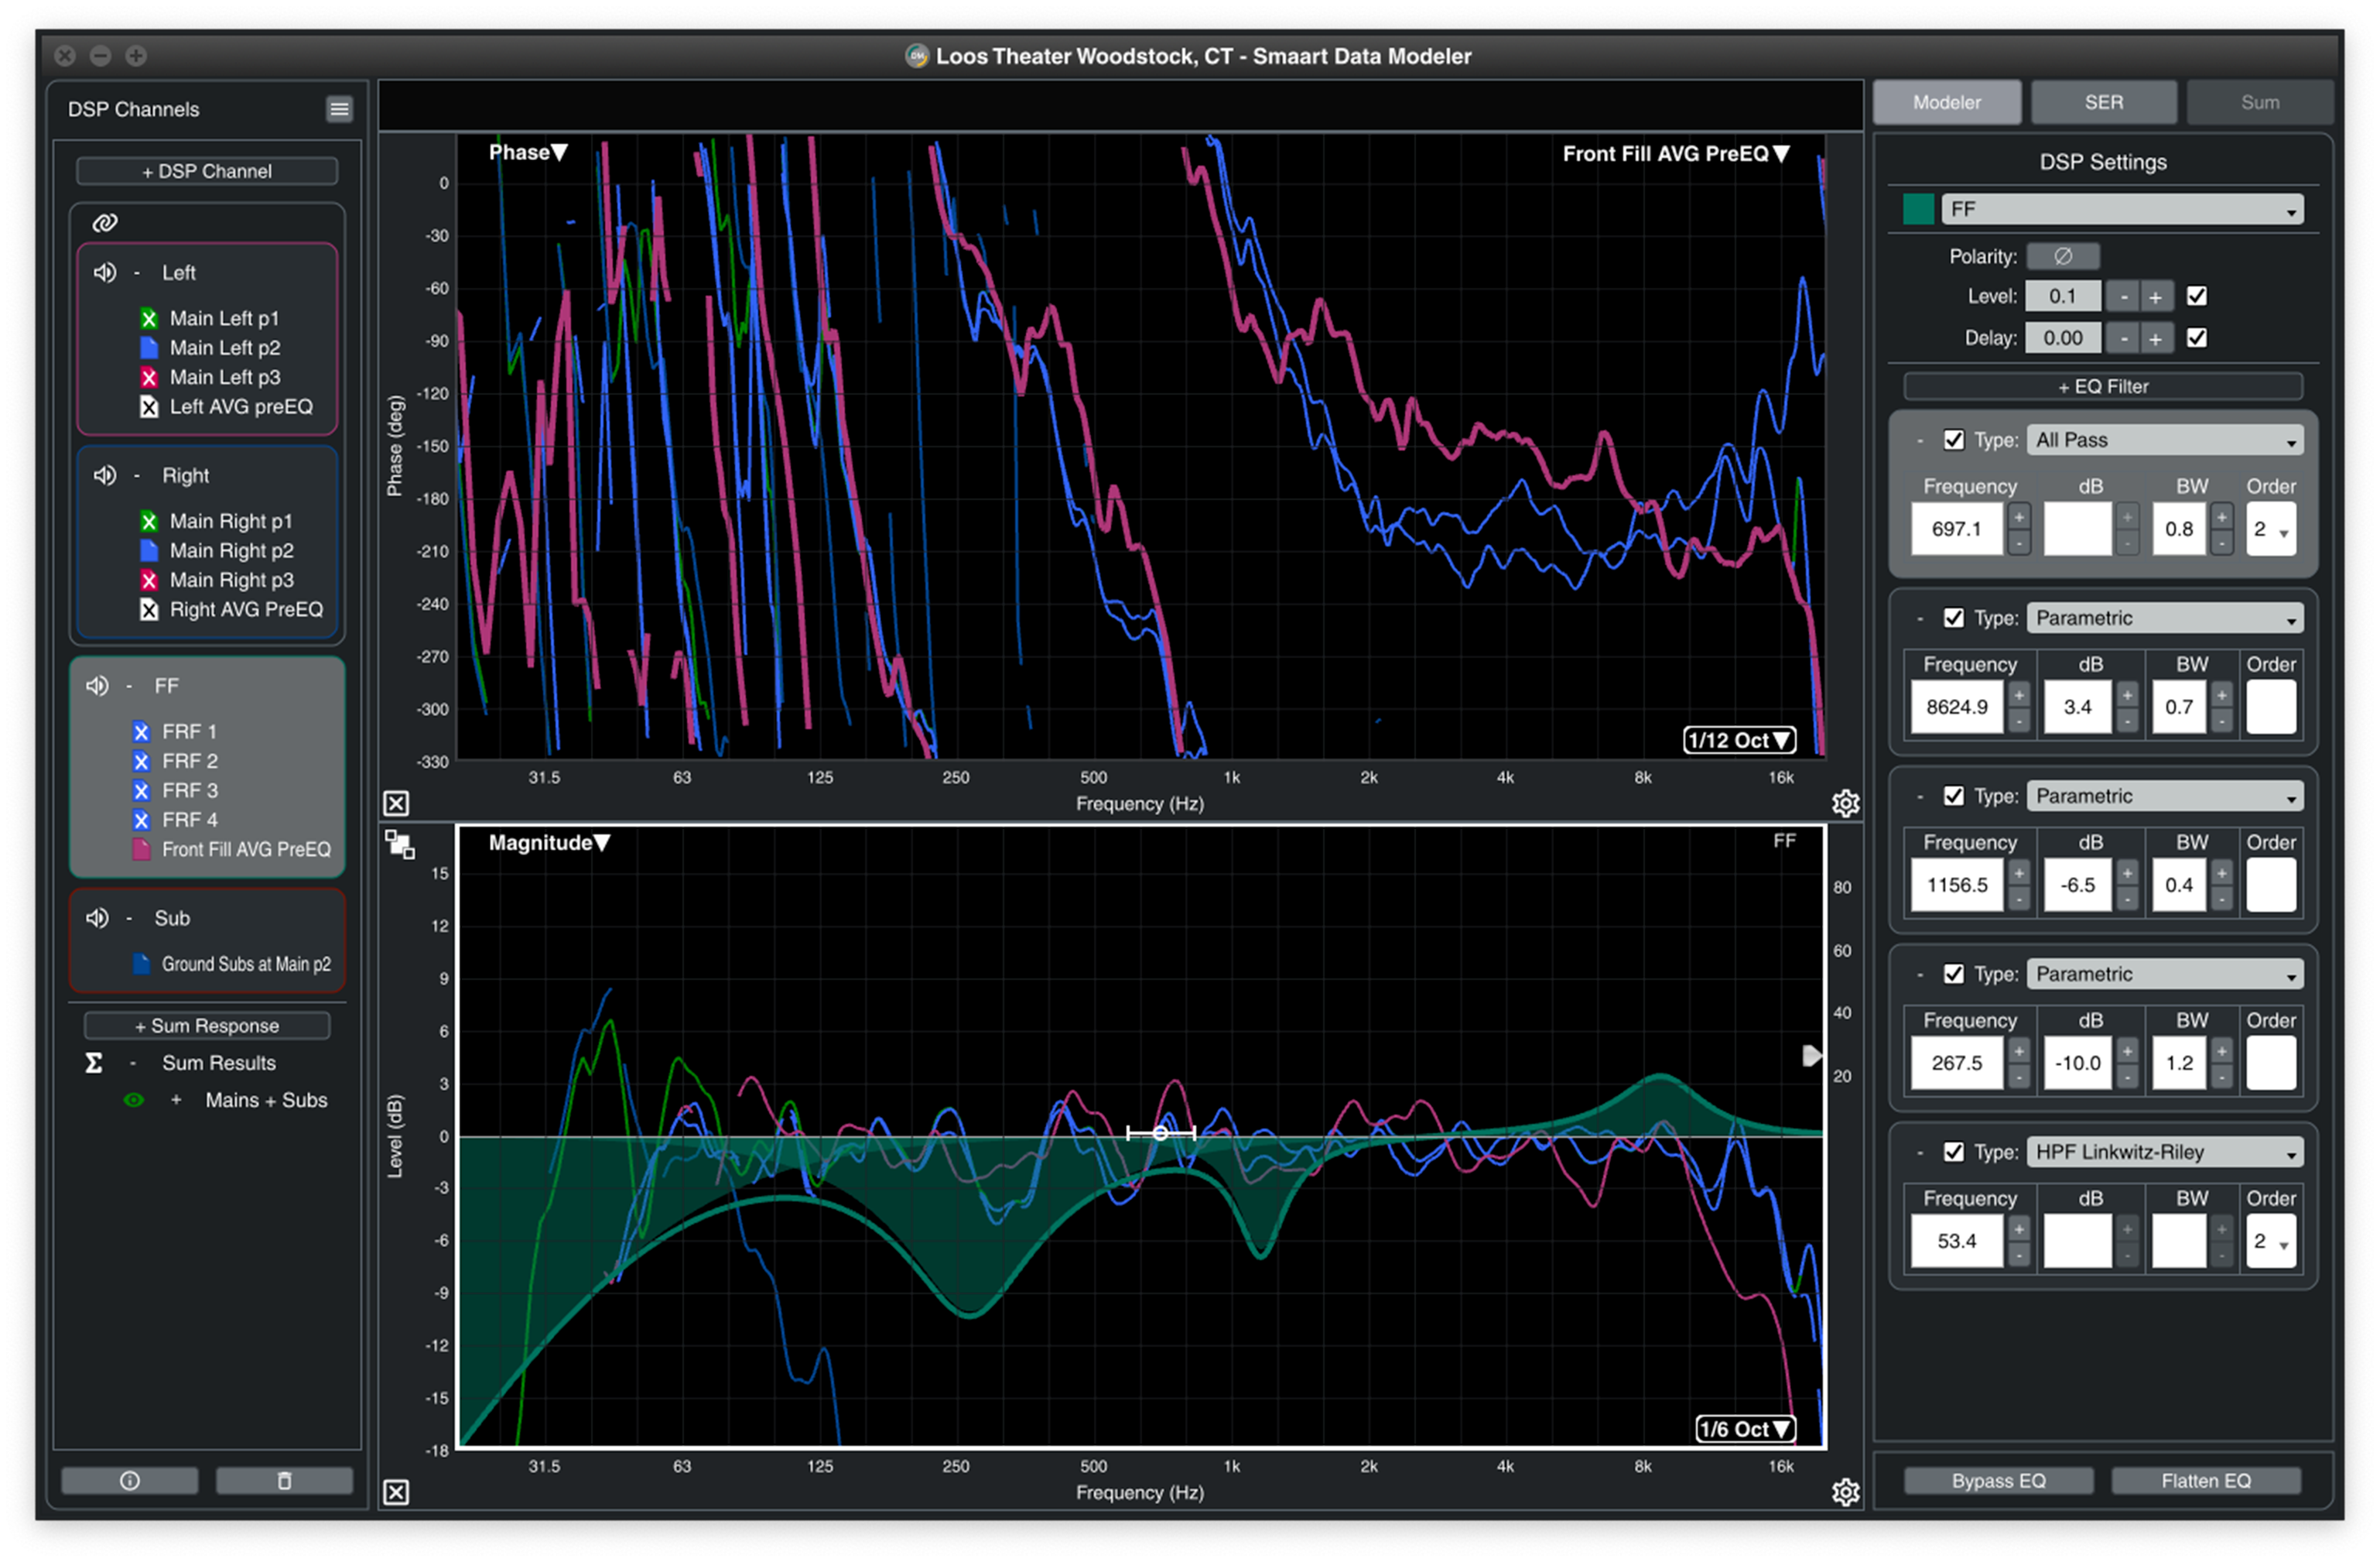Screen dimensions: 2380x1562
Task: Open the HPF Linkwitz-Riley type dropdown
Action: tap(2164, 1152)
